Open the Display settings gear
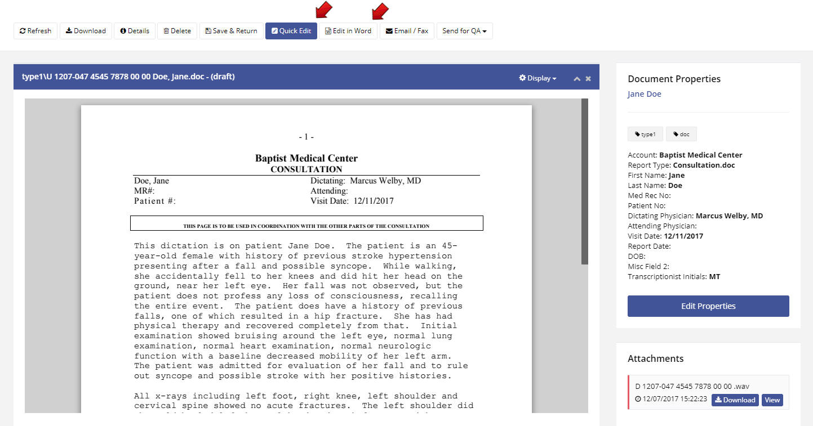Screen dimensions: 813x426 [523, 78]
